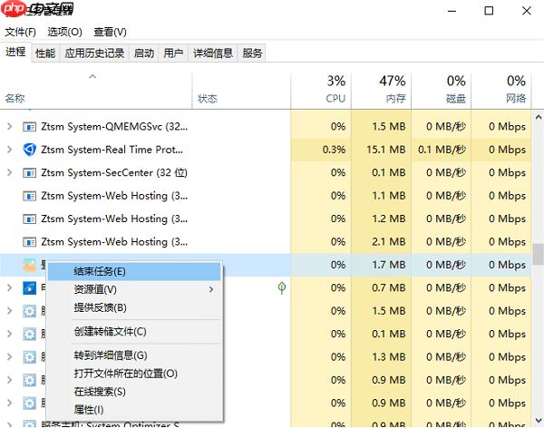Sort processes by the 3% CPU column
544x428 pixels.
coord(321,91)
